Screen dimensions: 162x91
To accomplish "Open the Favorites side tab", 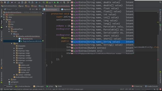I will click(2, 64).
